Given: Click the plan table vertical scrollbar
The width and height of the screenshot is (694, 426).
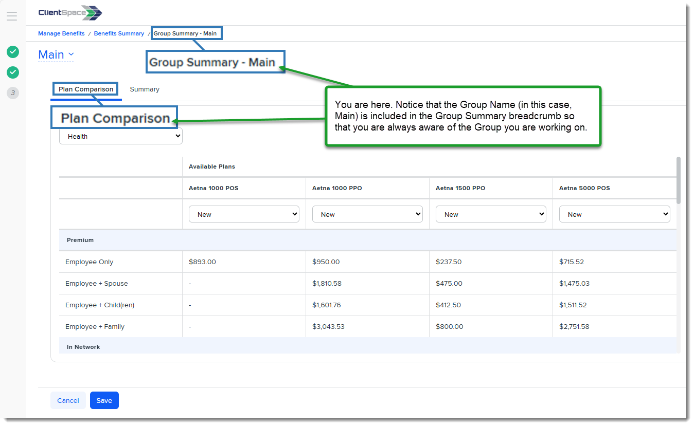Looking at the screenshot, I should coord(678,180).
